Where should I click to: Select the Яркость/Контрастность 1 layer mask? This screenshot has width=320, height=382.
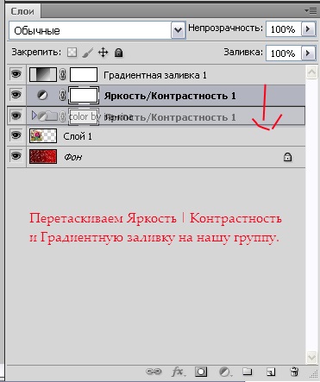[x=84, y=95]
